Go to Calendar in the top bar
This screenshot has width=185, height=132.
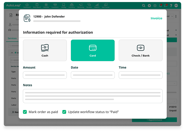[x=46, y=5]
